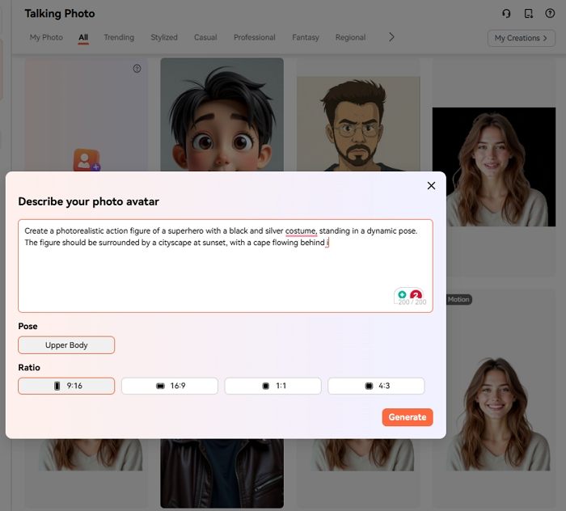Image resolution: width=566 pixels, height=511 pixels.
Task: Switch to Stylized tab
Action: [164, 37]
